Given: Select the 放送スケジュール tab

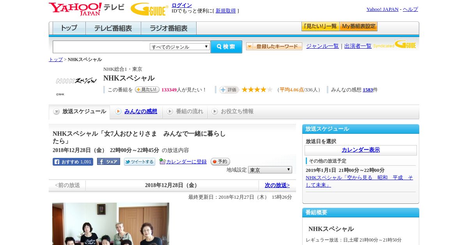Looking at the screenshot, I should 80,112.
